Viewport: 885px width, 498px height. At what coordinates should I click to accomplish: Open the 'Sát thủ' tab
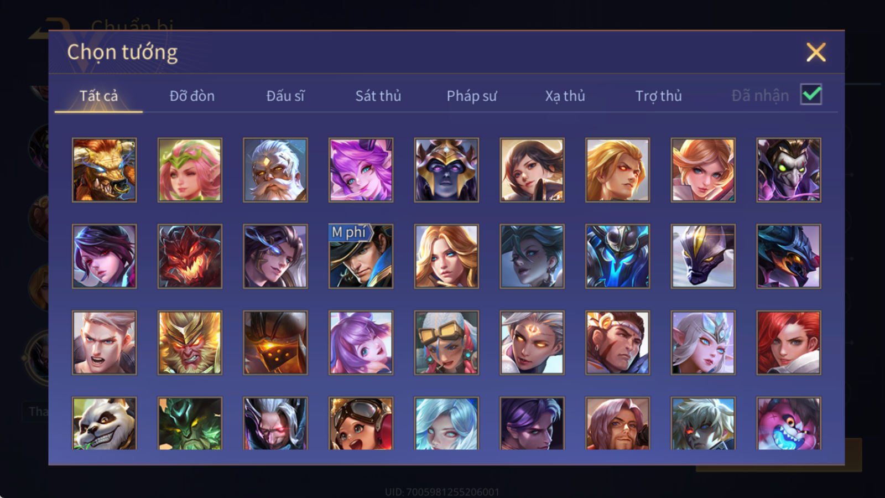click(x=378, y=96)
